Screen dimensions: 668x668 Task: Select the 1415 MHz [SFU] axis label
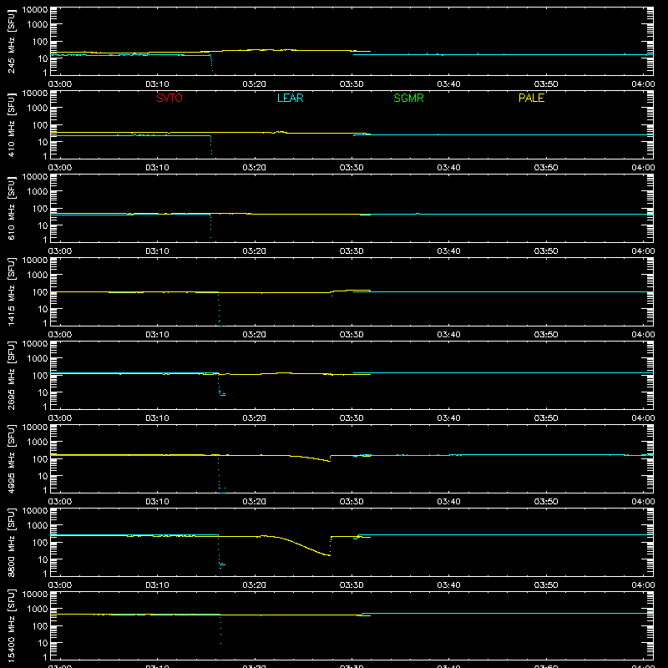click(x=12, y=291)
